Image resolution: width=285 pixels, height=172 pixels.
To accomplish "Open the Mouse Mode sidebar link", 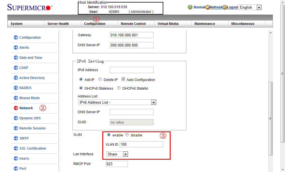I will [30, 98].
